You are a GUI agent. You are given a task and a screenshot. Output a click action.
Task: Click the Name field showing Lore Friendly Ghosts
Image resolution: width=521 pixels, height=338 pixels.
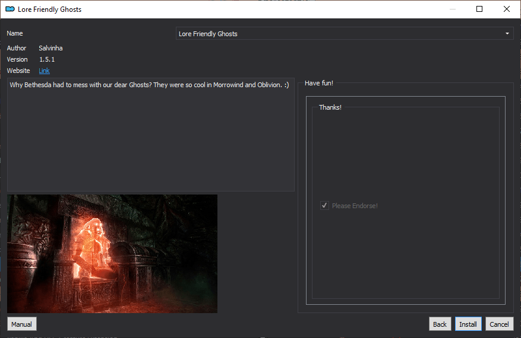(345, 33)
